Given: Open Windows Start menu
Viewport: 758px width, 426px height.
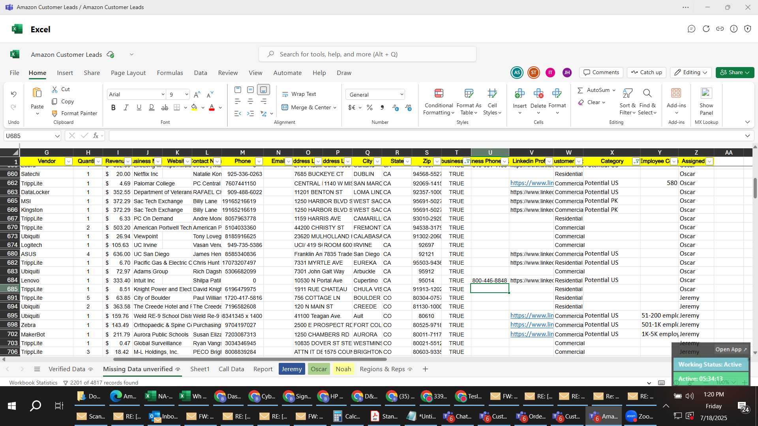Looking at the screenshot, I should click(12, 406).
